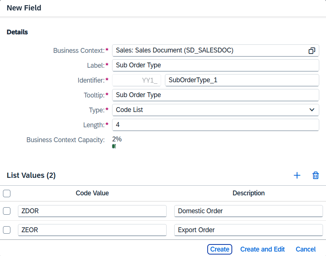The image size is (326, 256).
Task: Edit the Export Order description field
Action: click(x=248, y=230)
